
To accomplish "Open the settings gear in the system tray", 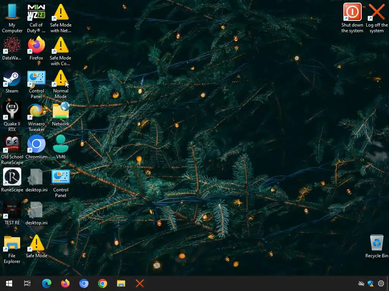I will click(x=381, y=283).
